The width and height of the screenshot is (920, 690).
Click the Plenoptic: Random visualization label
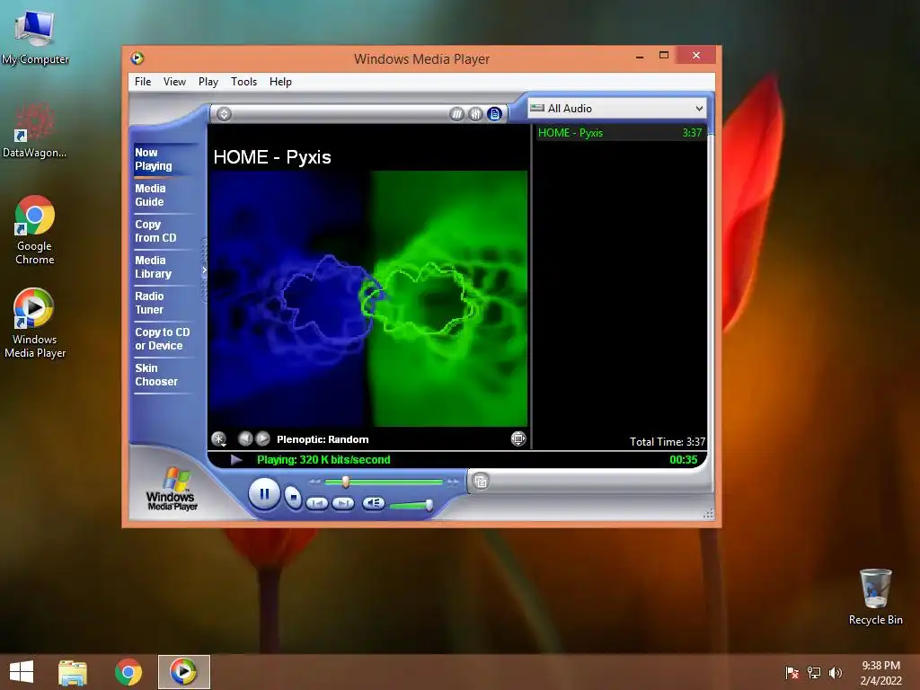[323, 439]
